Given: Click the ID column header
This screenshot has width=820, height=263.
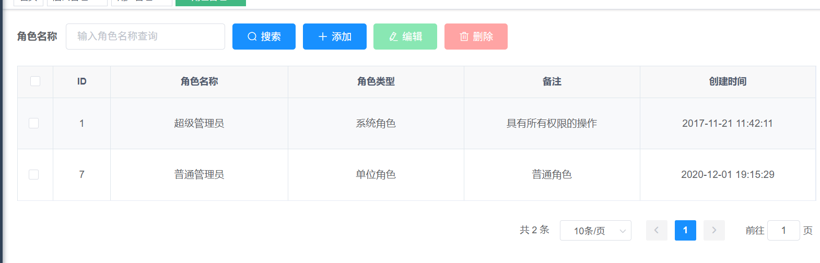Looking at the screenshot, I should pyautogui.click(x=81, y=81).
